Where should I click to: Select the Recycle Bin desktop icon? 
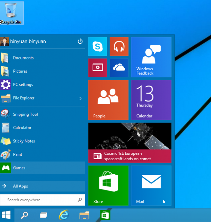(11, 13)
